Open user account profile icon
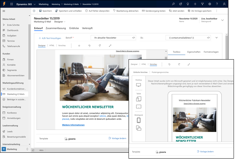 (224, 4)
